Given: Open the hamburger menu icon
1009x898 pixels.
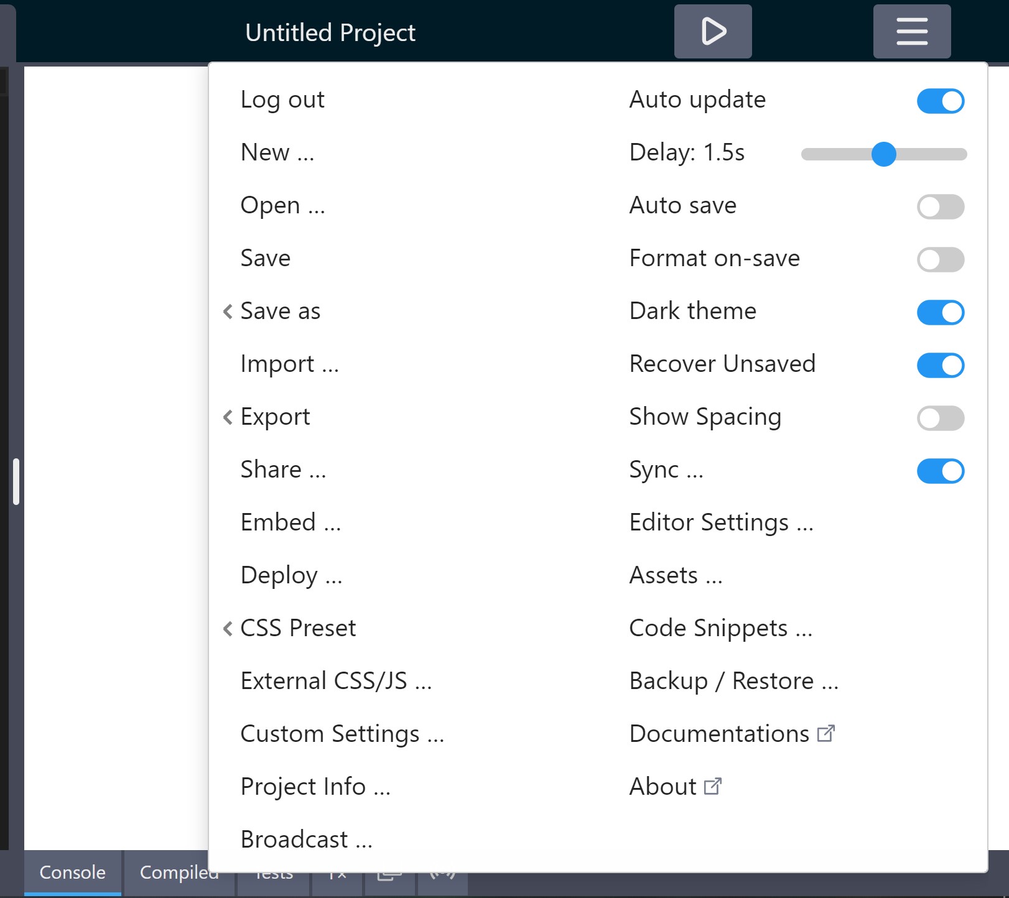Looking at the screenshot, I should [911, 32].
